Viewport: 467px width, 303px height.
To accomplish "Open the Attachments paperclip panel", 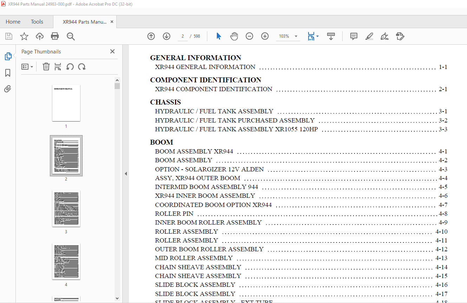I will (8, 89).
